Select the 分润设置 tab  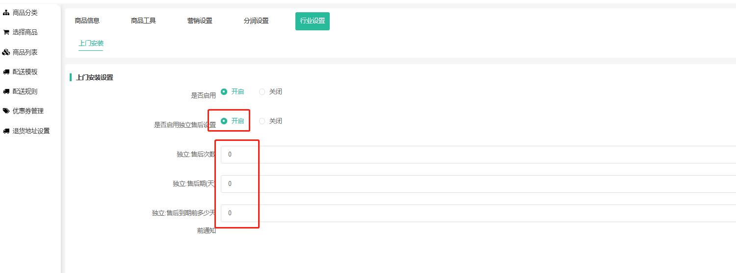(256, 21)
